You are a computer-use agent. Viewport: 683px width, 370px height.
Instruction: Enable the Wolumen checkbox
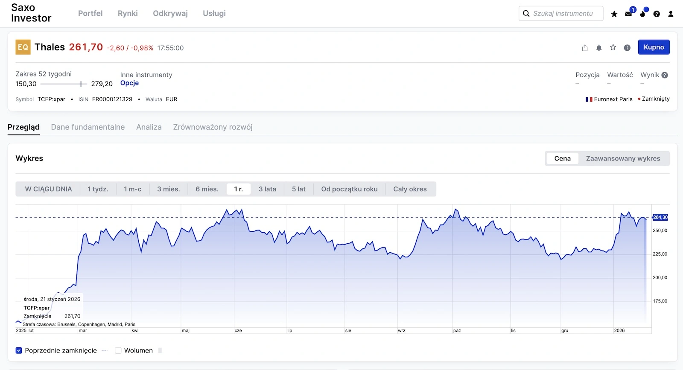click(x=118, y=350)
